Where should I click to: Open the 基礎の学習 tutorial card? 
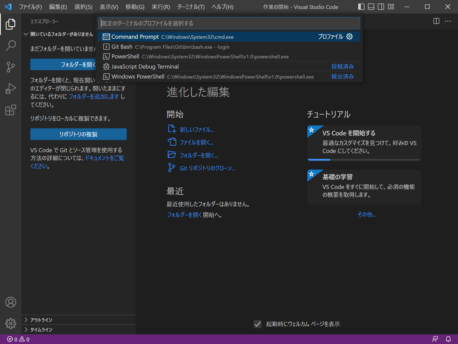pos(364,187)
